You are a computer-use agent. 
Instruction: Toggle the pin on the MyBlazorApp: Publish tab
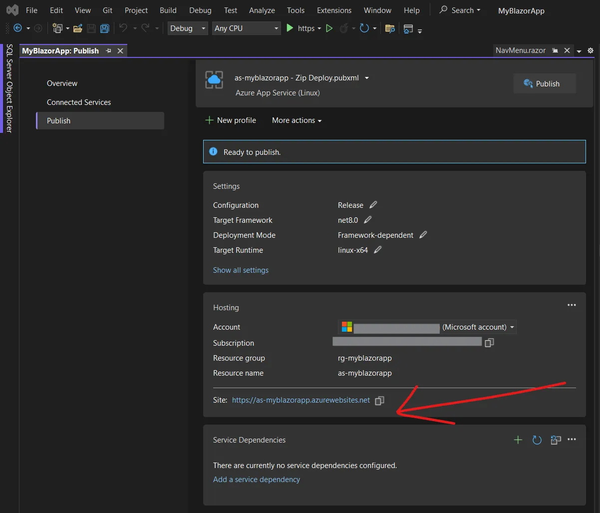pos(108,51)
